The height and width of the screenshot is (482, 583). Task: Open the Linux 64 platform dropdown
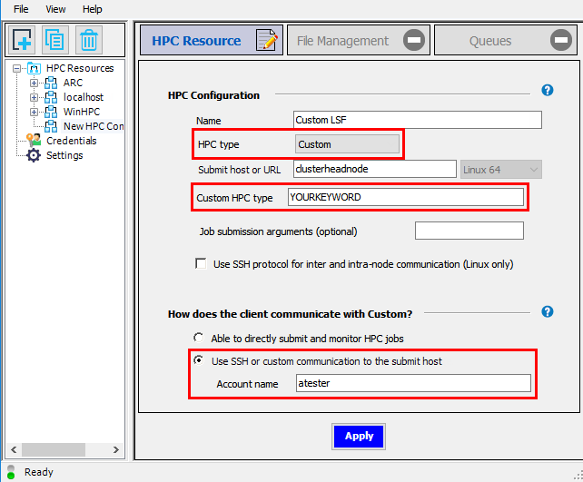pyautogui.click(x=501, y=170)
